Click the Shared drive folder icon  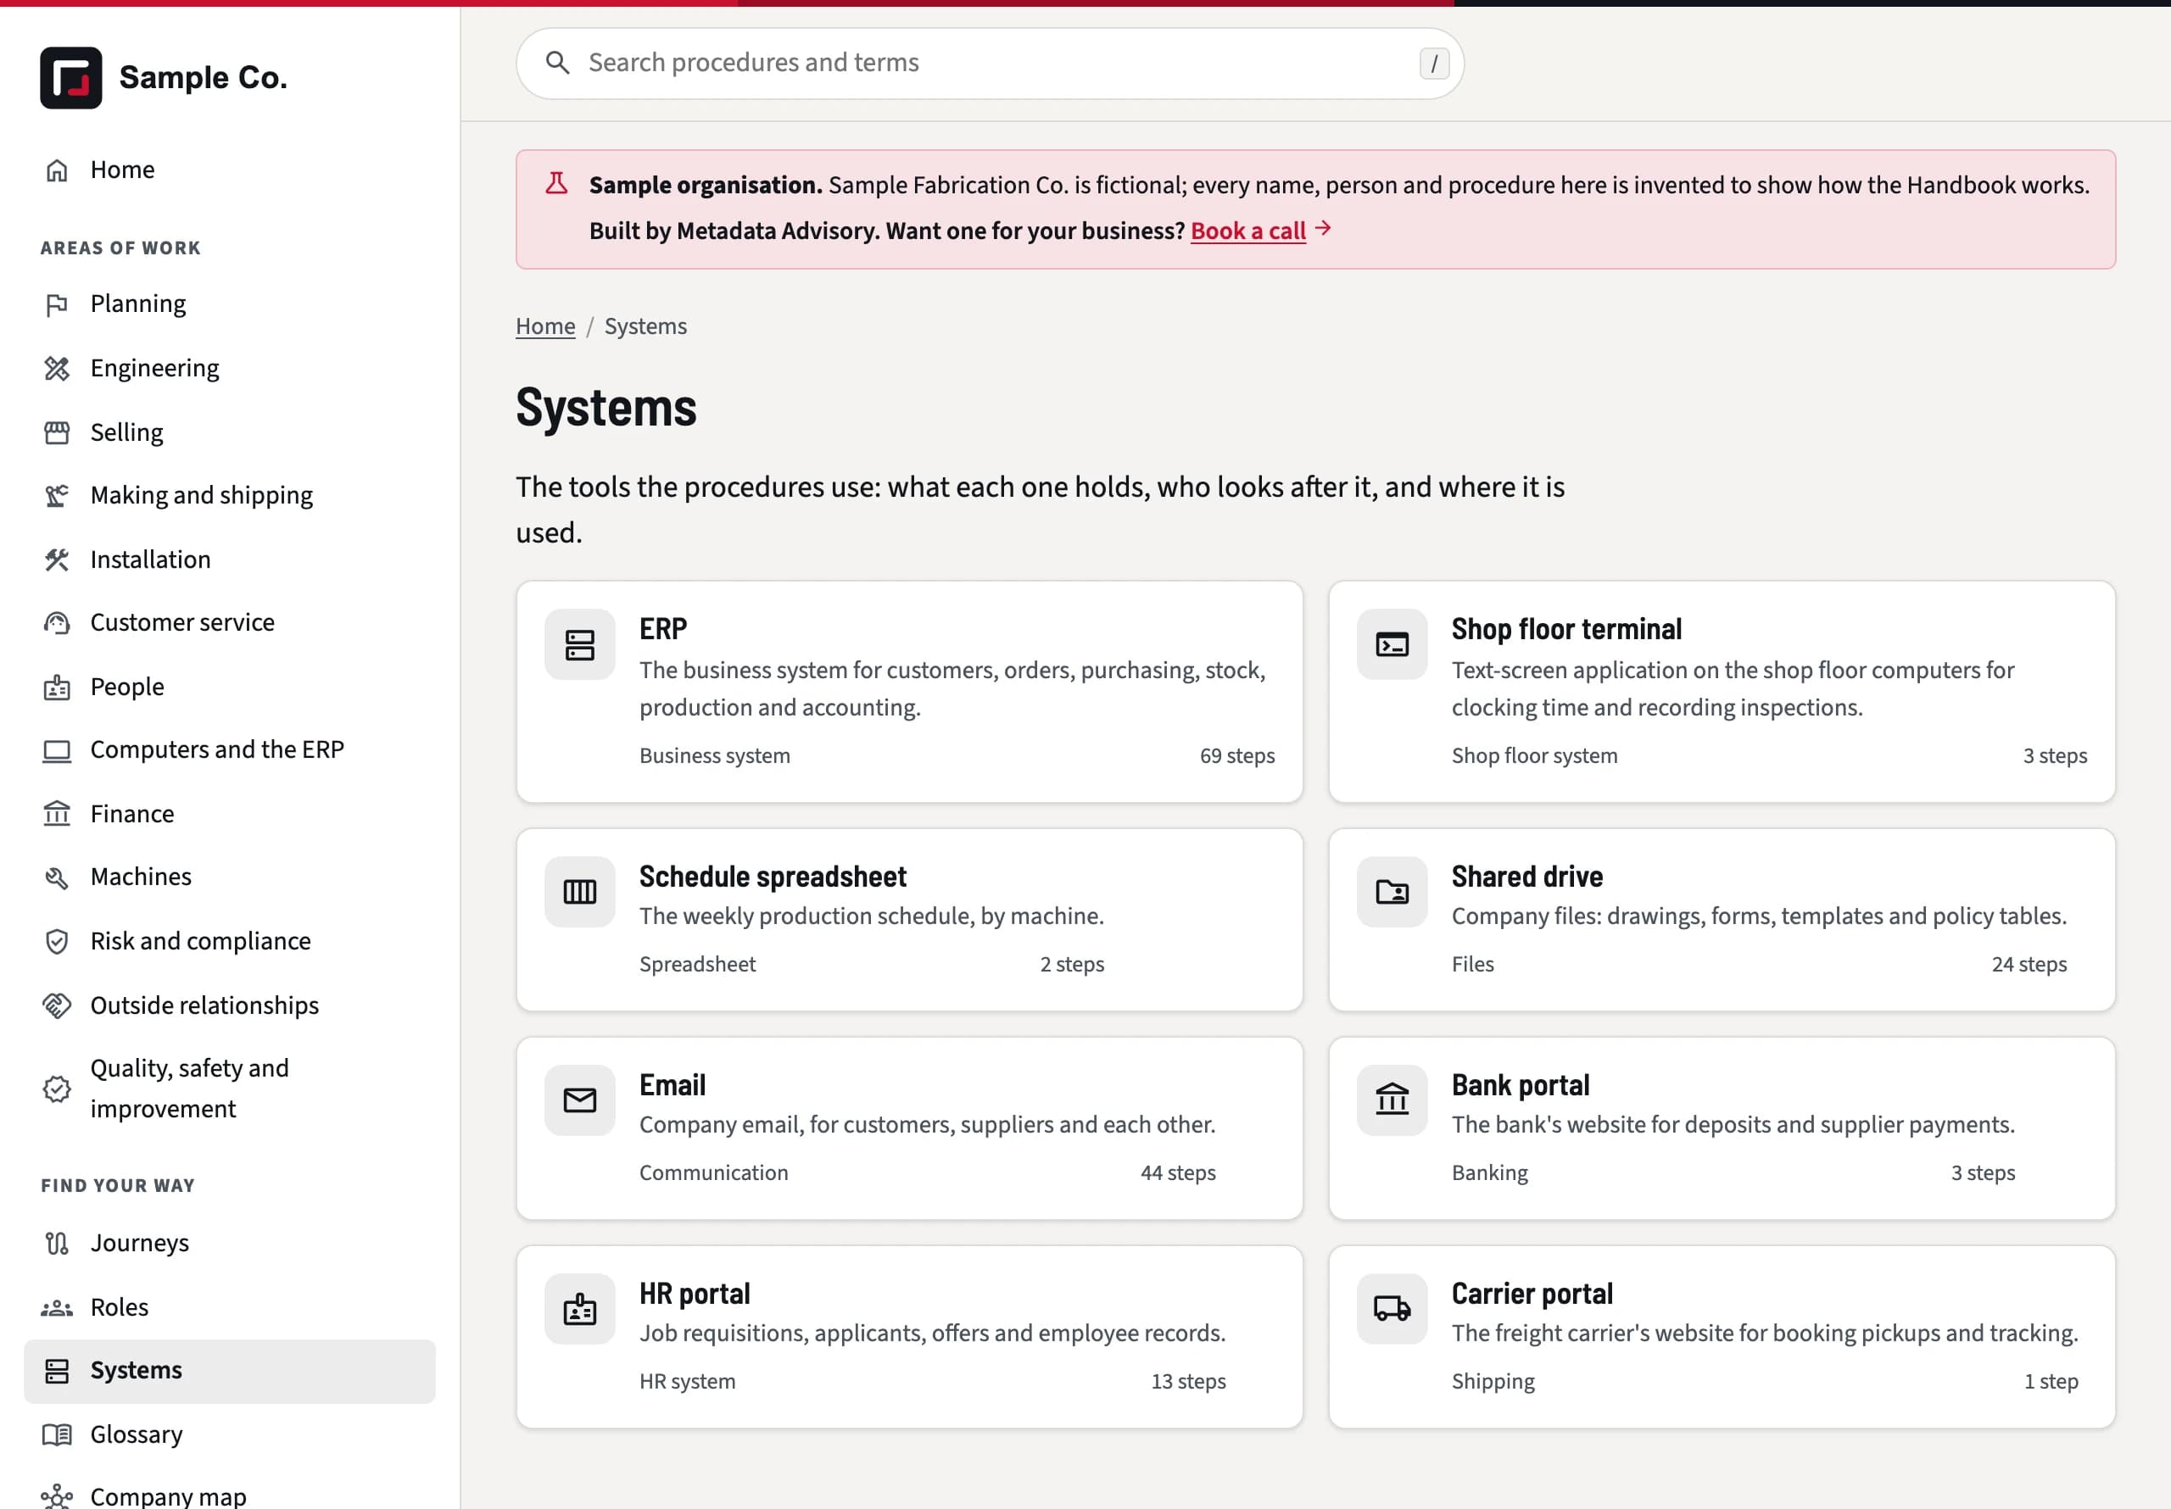pyautogui.click(x=1392, y=892)
